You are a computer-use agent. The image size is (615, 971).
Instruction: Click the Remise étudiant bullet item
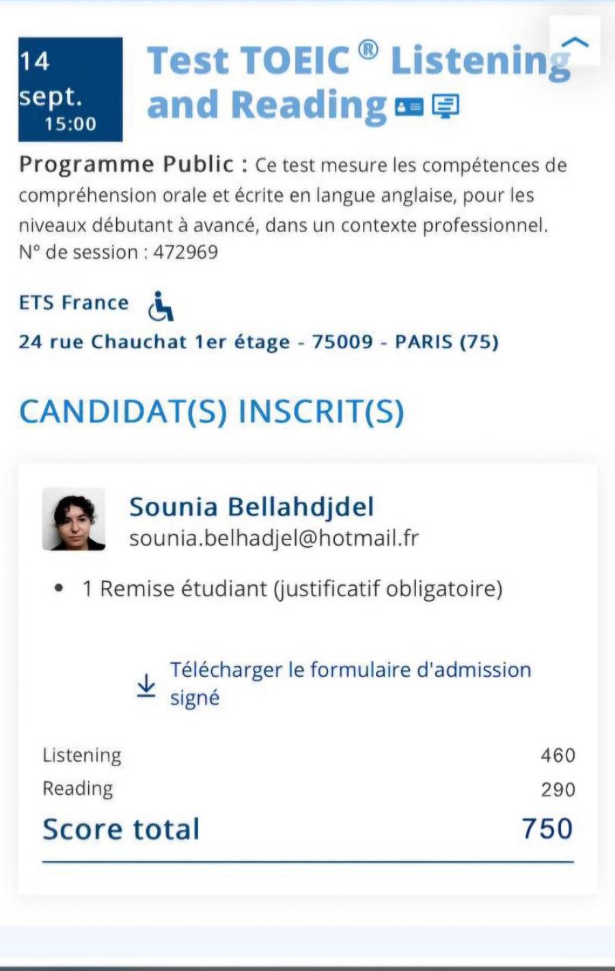[292, 589]
